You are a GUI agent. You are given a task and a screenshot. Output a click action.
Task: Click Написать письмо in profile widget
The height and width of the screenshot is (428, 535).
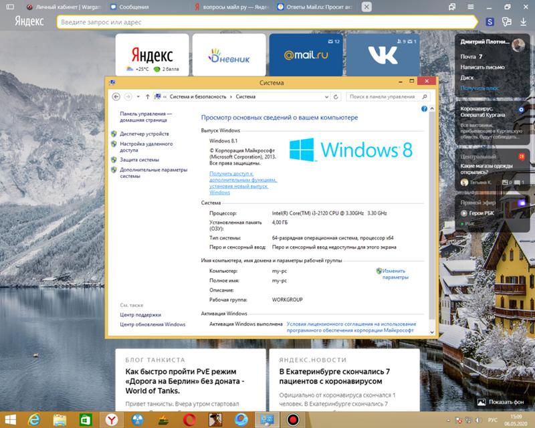[x=482, y=68]
